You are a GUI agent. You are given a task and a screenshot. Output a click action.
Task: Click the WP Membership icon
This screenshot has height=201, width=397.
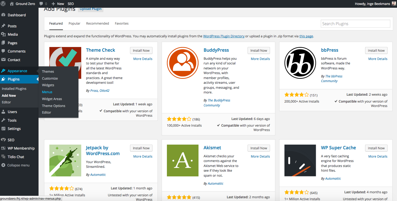tap(3, 148)
